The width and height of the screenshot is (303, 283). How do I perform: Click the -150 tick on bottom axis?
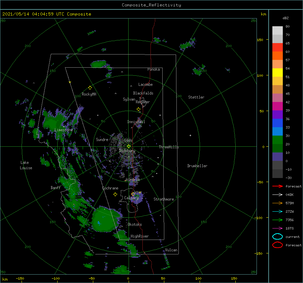point(20,278)
